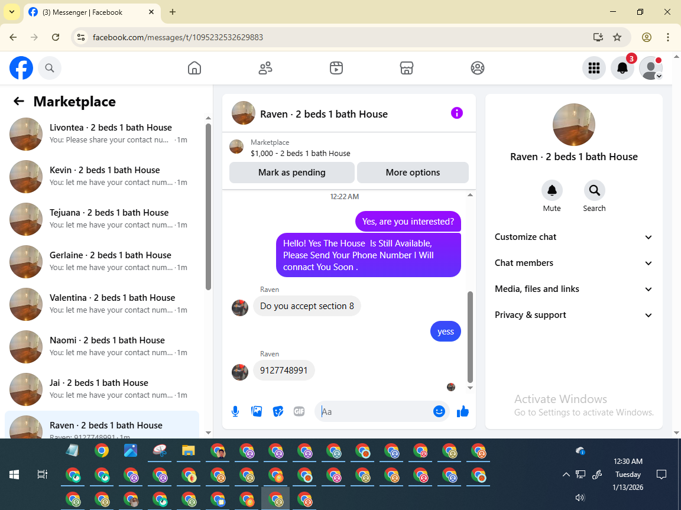Click the browser reload icon
This screenshot has width=681, height=510.
point(56,37)
